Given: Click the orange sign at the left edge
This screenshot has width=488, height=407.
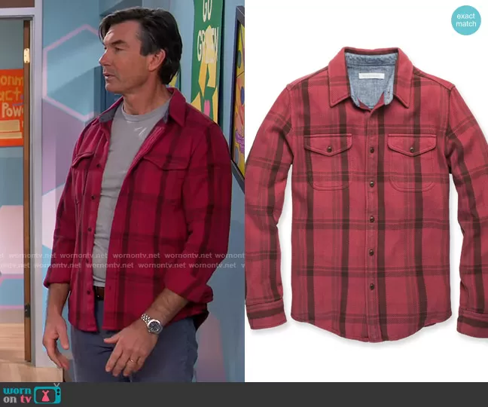Looking at the screenshot, I should (x=11, y=107).
